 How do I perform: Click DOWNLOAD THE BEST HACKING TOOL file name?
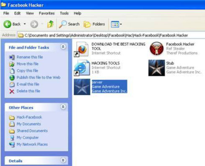pyautogui.click(x=118, y=46)
